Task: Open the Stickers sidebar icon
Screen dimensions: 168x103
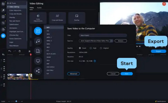Action: [x=3, y=29]
